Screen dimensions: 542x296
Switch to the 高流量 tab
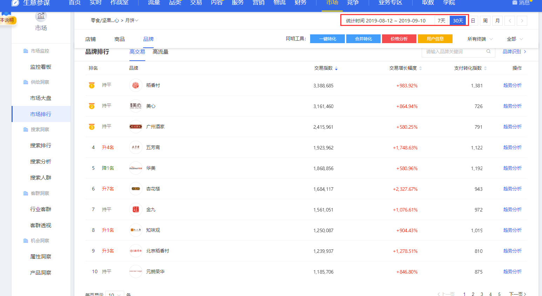click(x=160, y=52)
